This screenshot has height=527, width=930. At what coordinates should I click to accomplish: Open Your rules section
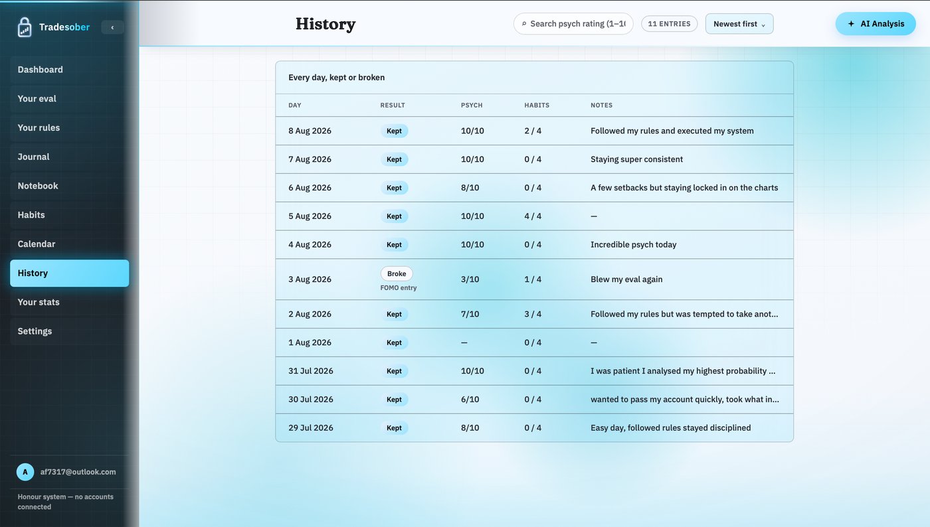pyautogui.click(x=70, y=128)
